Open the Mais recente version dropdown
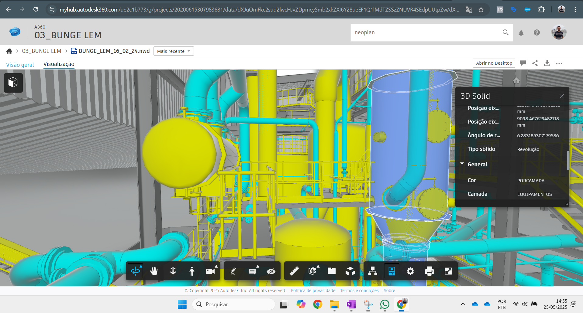Screen dimensions: 583x313 click(174, 51)
